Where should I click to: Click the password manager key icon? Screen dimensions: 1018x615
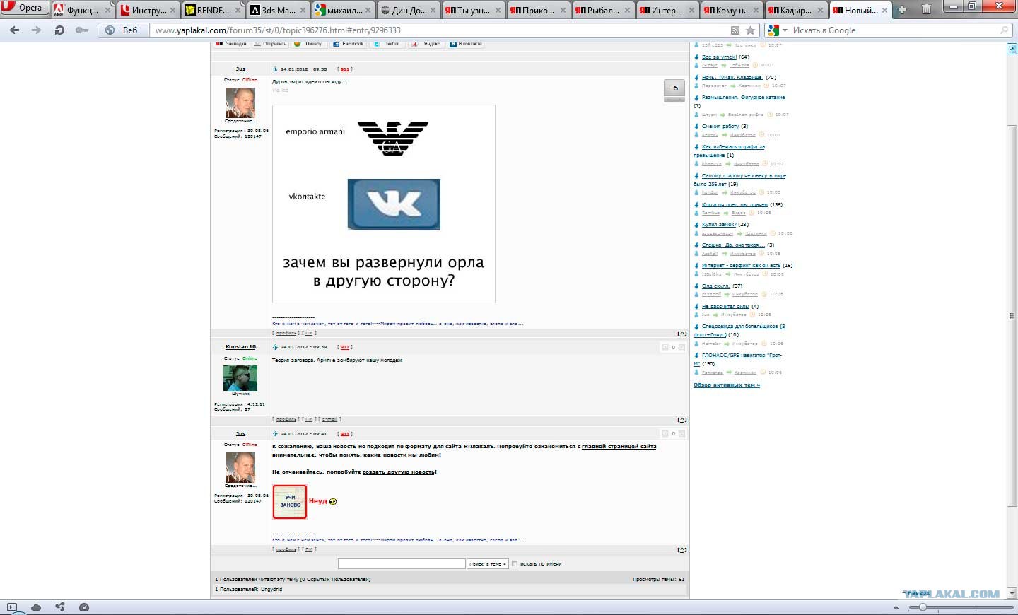82,30
